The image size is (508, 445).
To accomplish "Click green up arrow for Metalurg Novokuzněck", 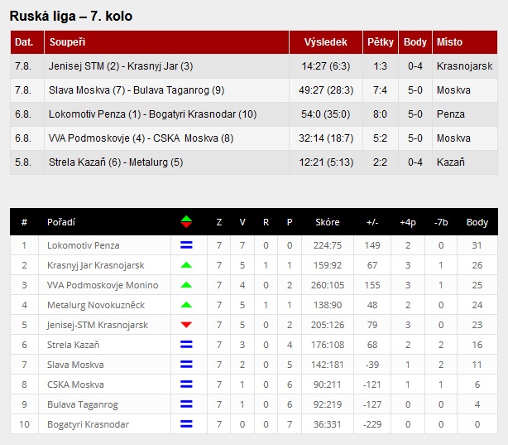I will point(186,305).
